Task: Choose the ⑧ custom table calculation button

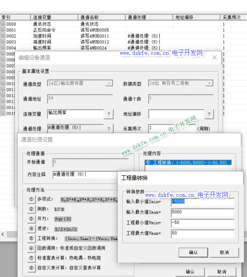Action: 32,268
